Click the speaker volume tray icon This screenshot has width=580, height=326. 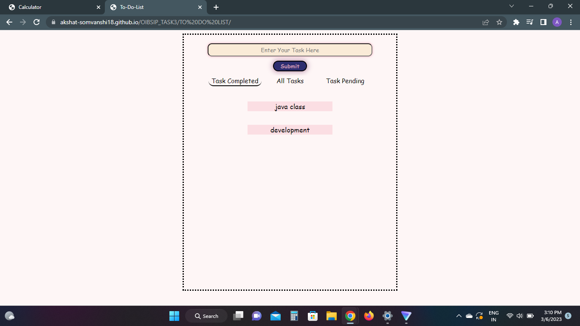[x=519, y=316]
